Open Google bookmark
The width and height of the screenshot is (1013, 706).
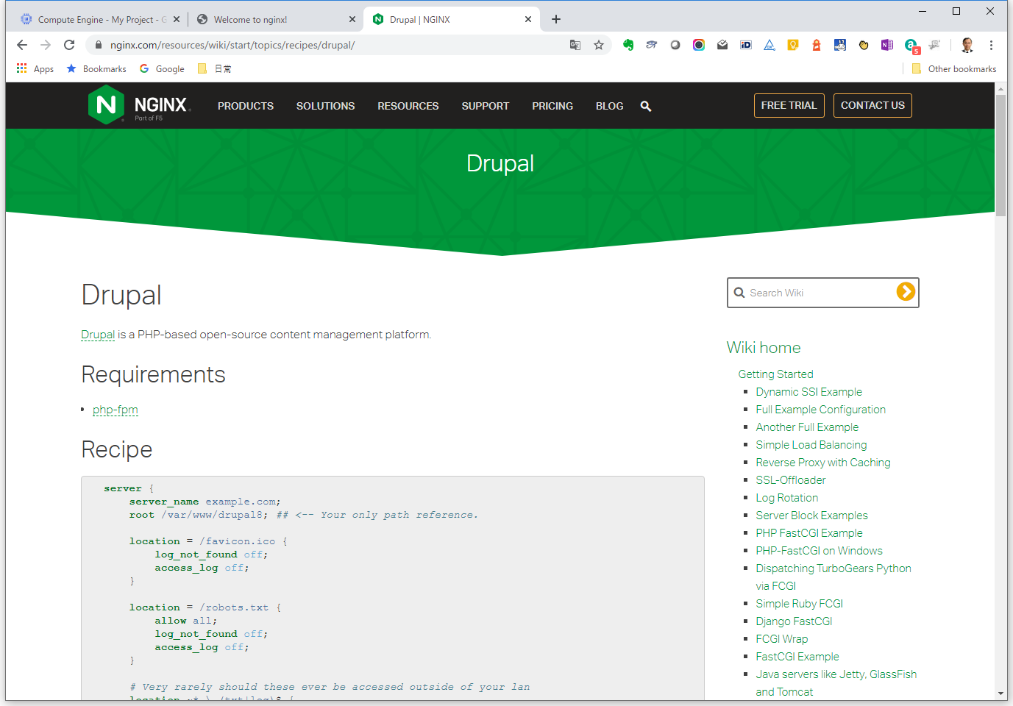(162, 68)
